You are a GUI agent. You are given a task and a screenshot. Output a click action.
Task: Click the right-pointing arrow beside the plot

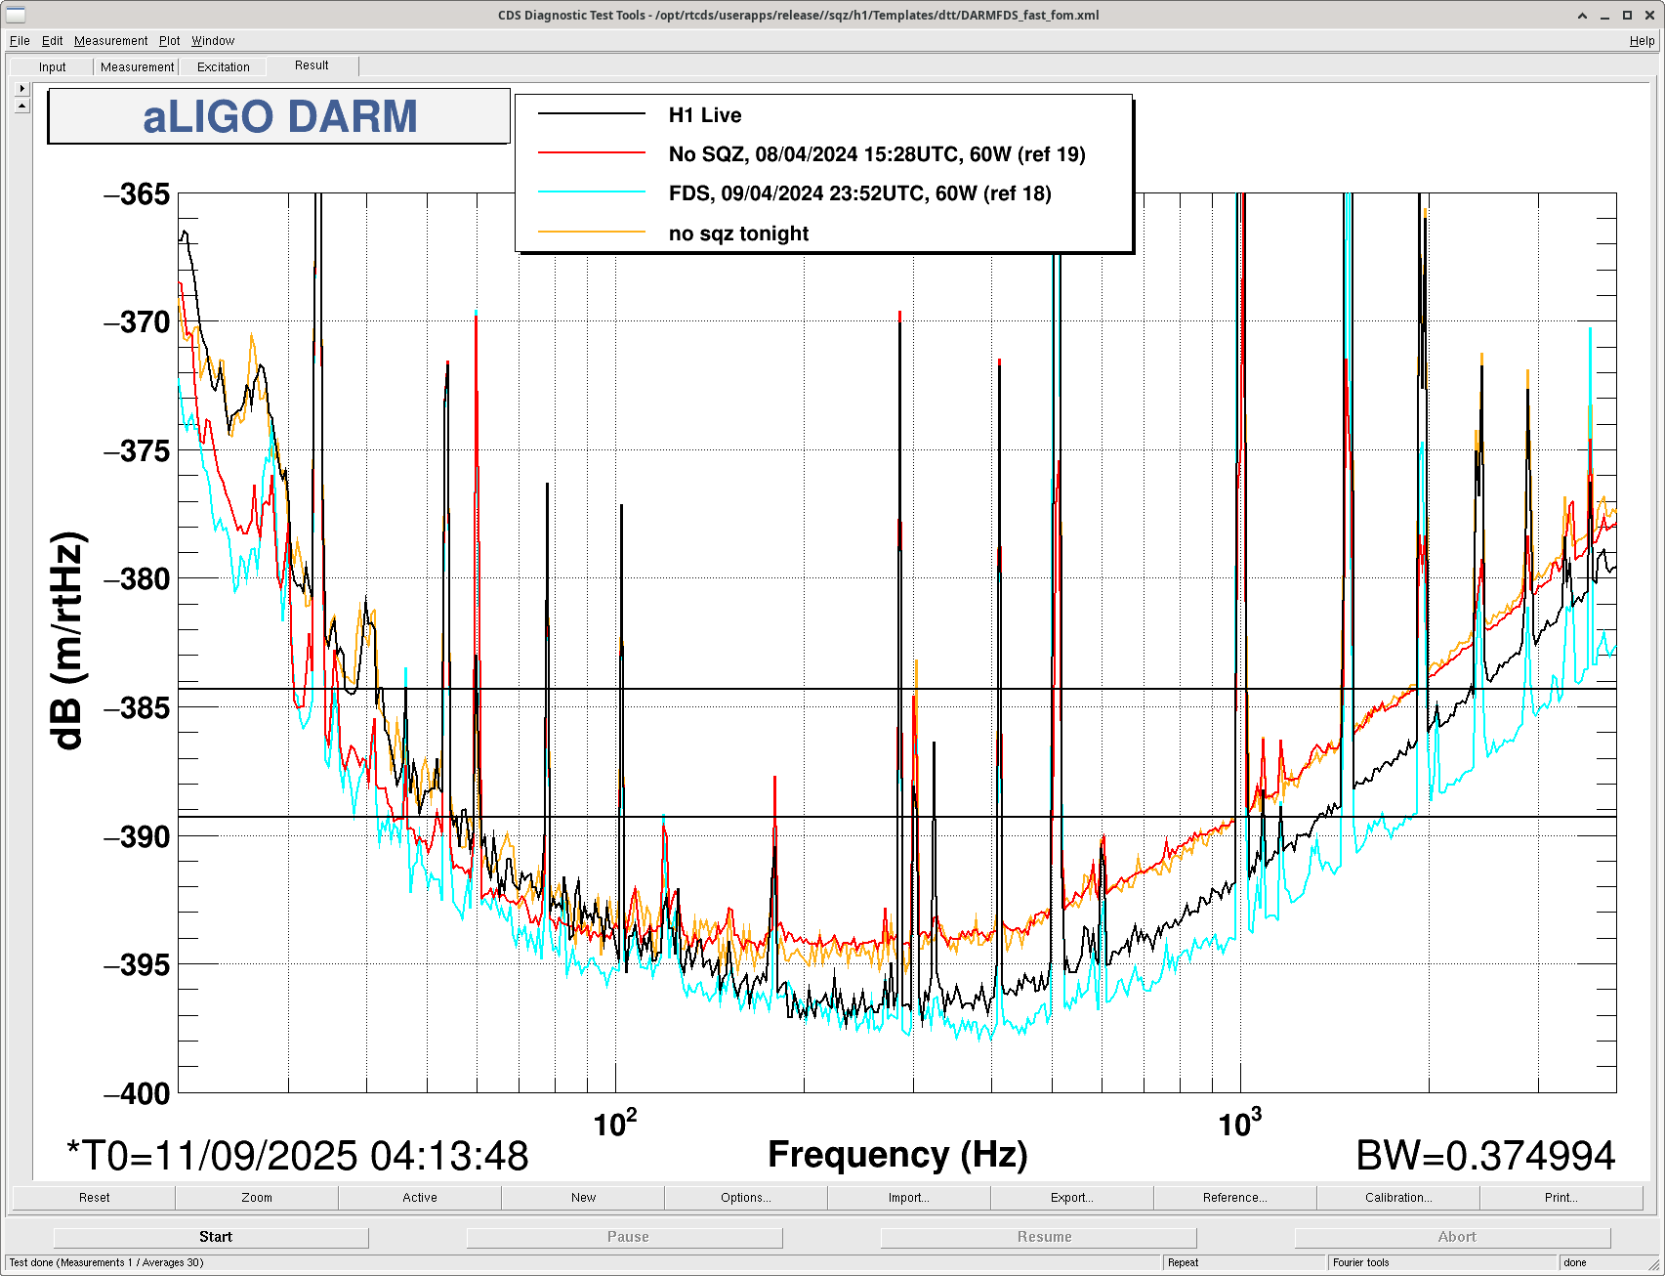(21, 88)
